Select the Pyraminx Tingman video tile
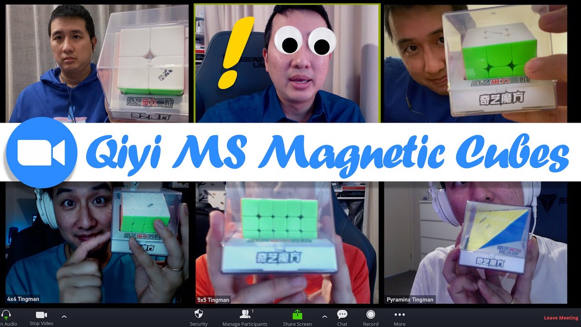This screenshot has width=581, height=327. [476, 243]
